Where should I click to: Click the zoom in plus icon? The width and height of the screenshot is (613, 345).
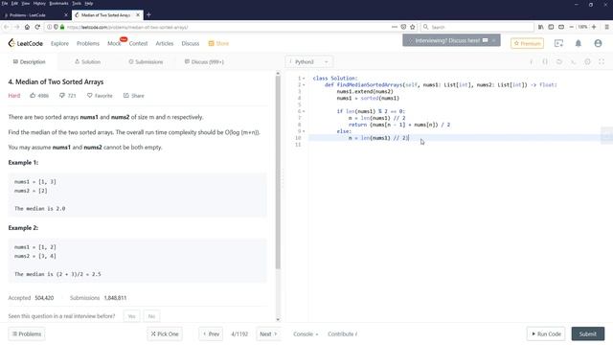[594, 27]
